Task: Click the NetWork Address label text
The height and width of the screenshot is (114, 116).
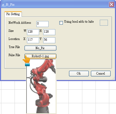Action: point(20,23)
